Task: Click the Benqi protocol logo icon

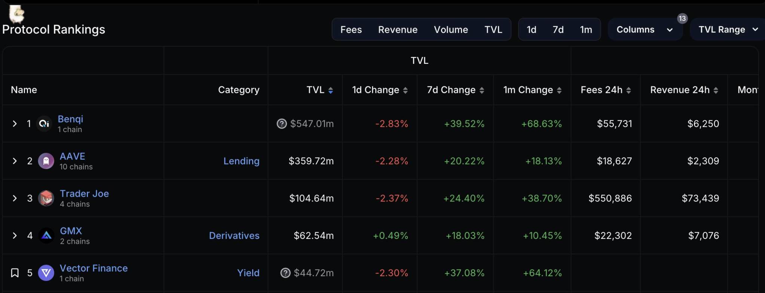Action: [x=45, y=124]
